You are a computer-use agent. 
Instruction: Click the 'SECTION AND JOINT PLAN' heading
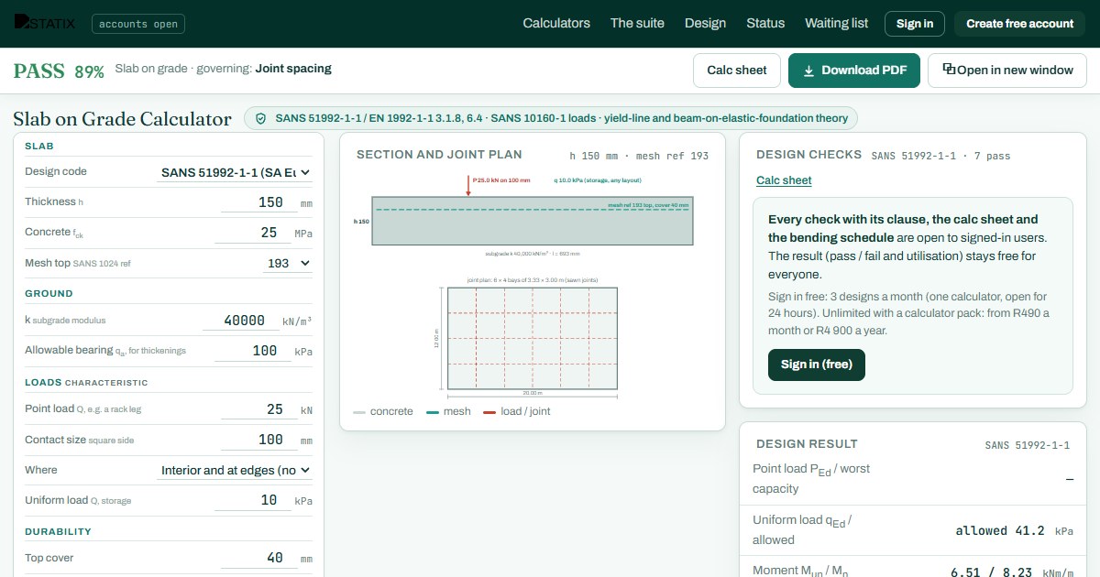[439, 155]
